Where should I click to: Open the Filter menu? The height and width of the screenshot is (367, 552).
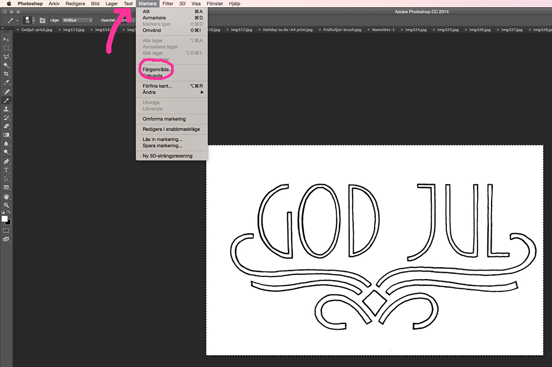[168, 4]
